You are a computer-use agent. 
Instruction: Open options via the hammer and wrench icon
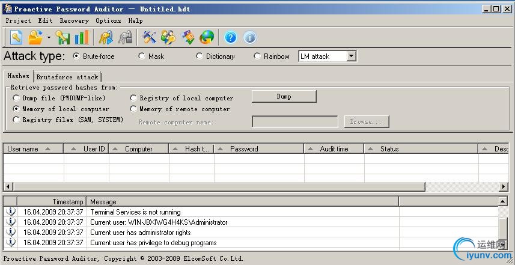coord(149,37)
